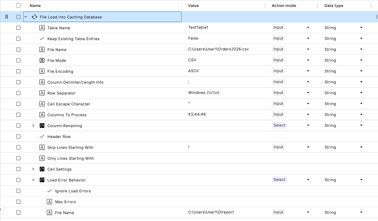The image size is (378, 221).
Task: Click the Action mode column header
Action: click(x=284, y=5)
